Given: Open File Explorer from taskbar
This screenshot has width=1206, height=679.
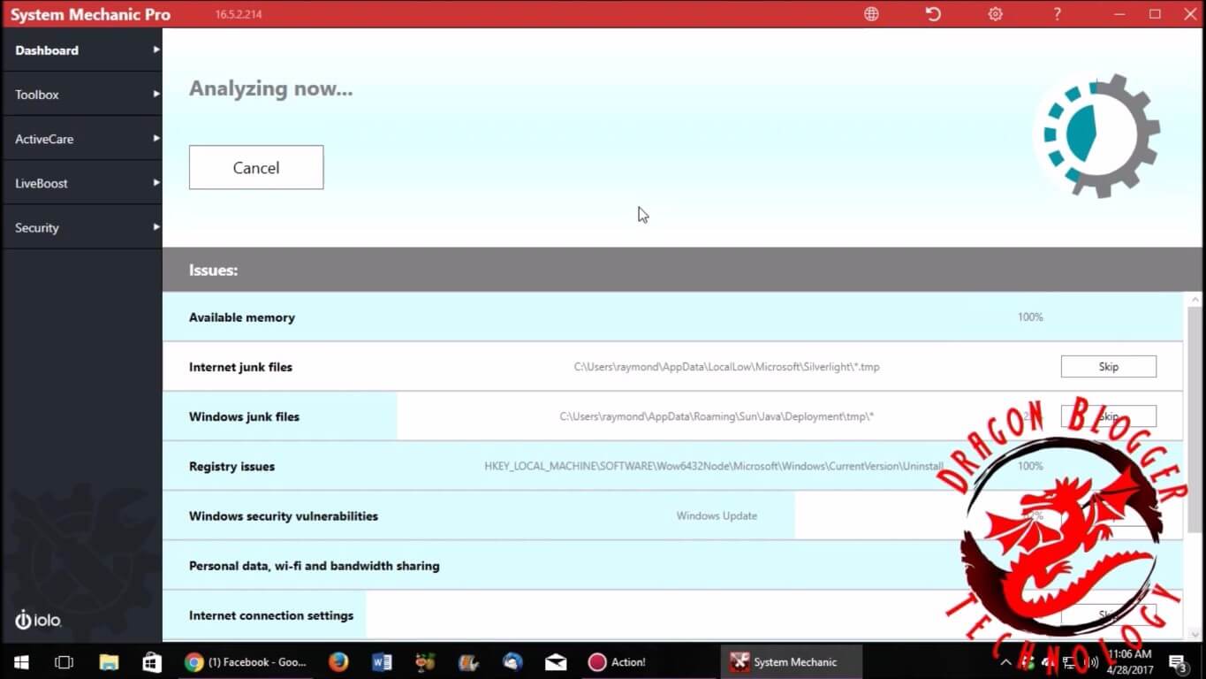Looking at the screenshot, I should [x=109, y=661].
